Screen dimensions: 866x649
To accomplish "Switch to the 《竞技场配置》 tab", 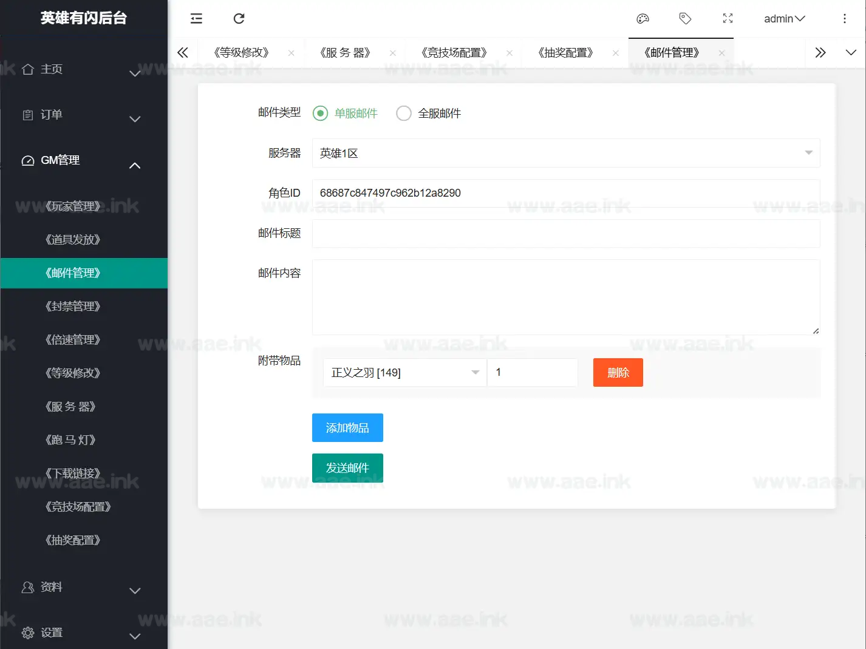I will pyautogui.click(x=454, y=53).
